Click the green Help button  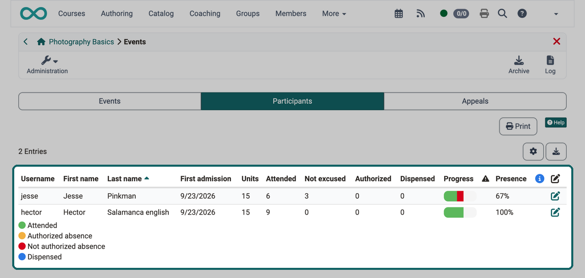click(556, 122)
